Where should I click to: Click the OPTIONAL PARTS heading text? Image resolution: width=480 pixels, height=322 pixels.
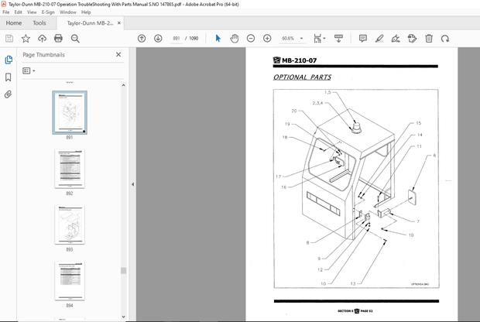tap(302, 77)
